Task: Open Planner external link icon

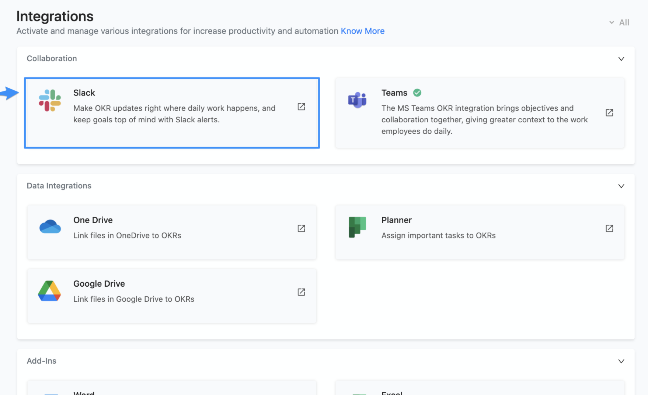Action: 609,228
